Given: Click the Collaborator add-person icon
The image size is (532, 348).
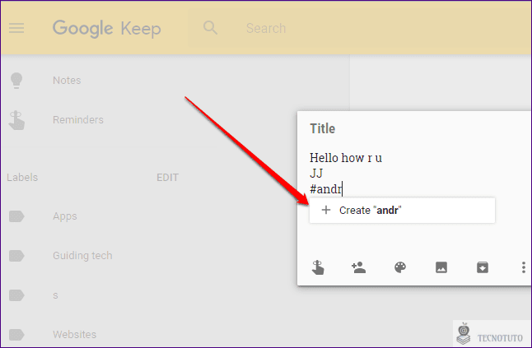Looking at the screenshot, I should coord(358,267).
